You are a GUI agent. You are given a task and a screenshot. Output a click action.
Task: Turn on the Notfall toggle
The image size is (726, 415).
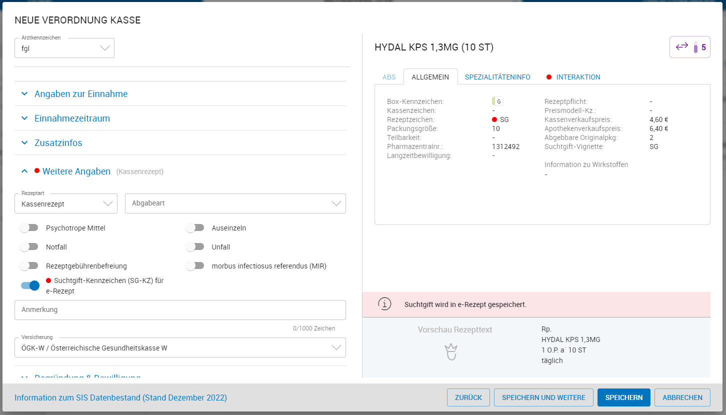(x=29, y=247)
